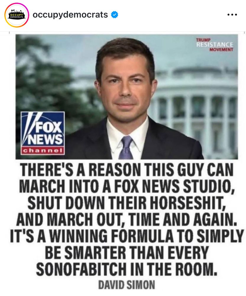Click the man's purple necktie
Screen dimensions: 246x296
[x=126, y=148]
